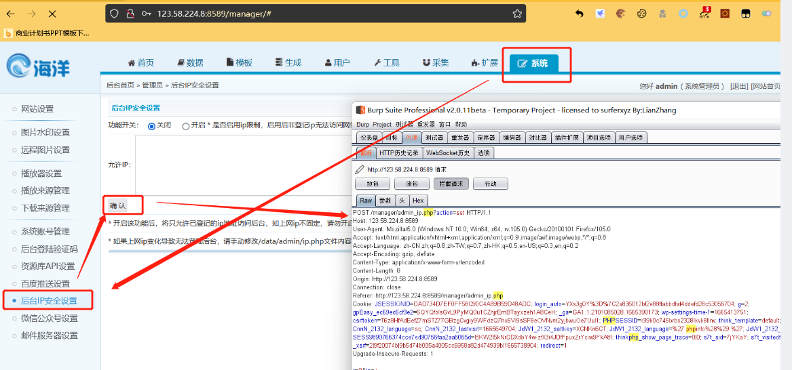Viewport: 792px width, 370px height.
Task: Click the toggle-shaped extension icon
Action: tap(766, 14)
